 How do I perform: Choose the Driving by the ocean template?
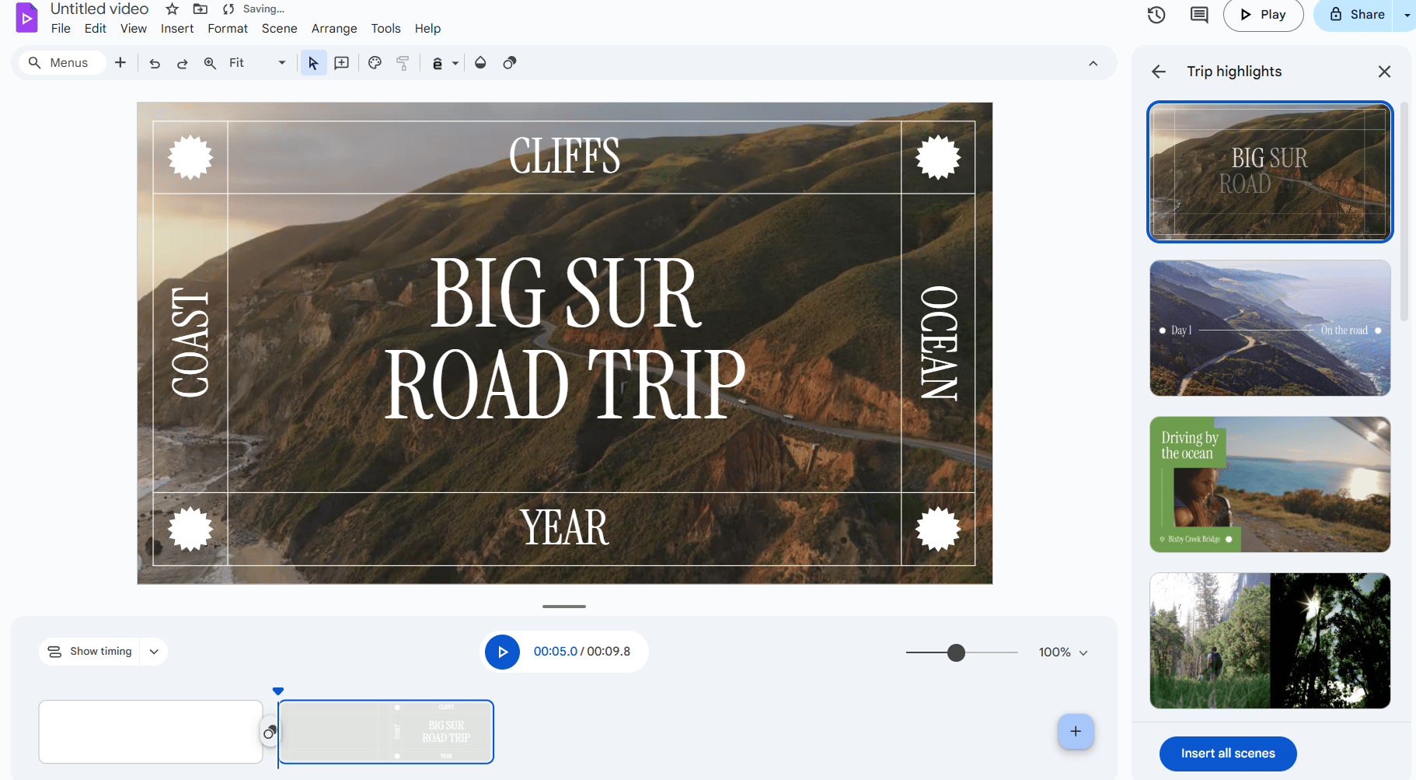pos(1270,484)
